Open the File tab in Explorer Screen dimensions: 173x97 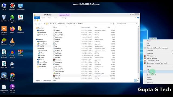pos(37,18)
